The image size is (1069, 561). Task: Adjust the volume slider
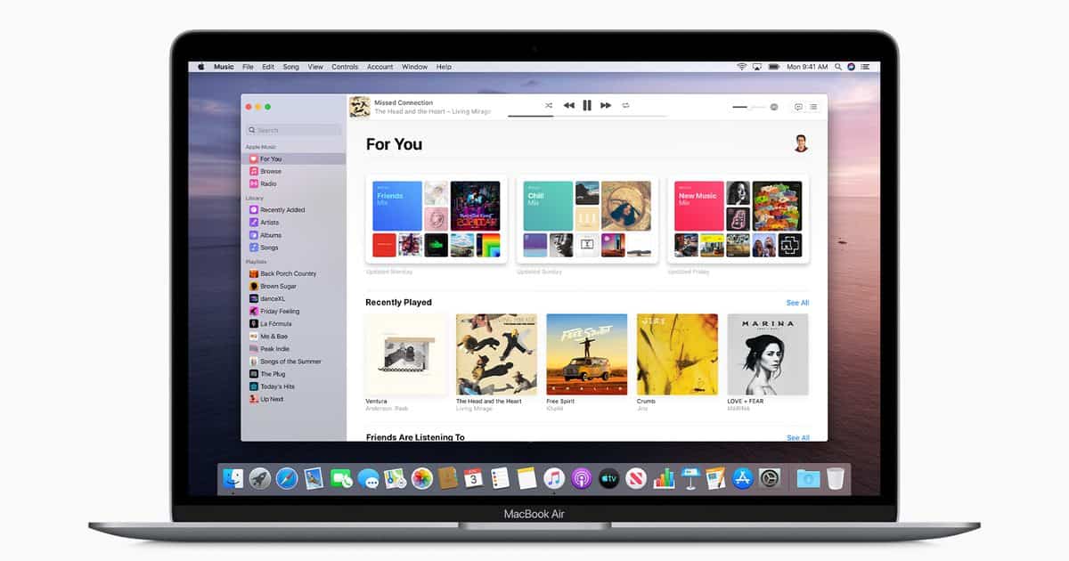tap(748, 107)
